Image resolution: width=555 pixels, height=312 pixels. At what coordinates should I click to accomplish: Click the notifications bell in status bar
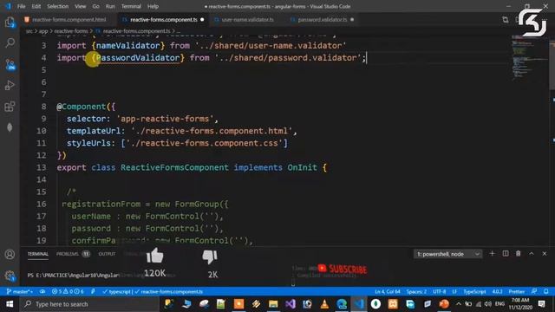point(546,291)
